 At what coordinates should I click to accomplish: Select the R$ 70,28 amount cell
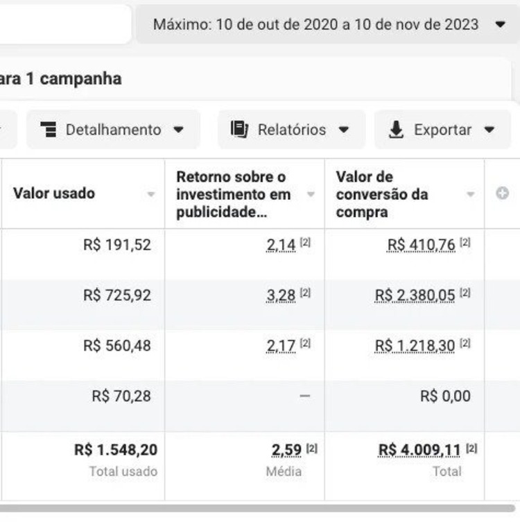pos(121,396)
